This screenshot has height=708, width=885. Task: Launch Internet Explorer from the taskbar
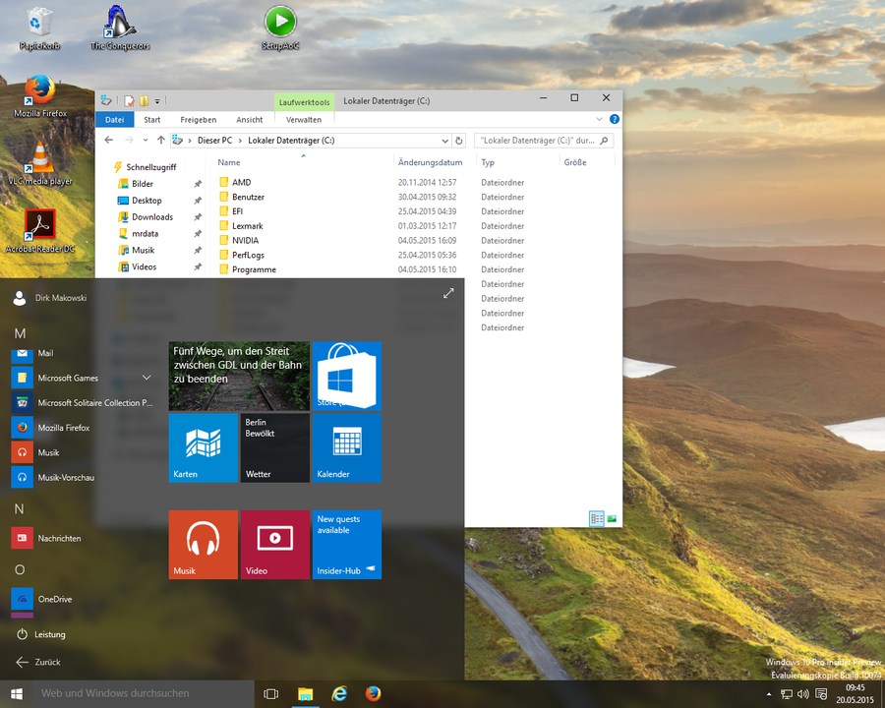(x=339, y=694)
